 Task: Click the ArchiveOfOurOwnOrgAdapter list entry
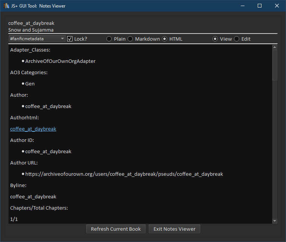[60, 61]
